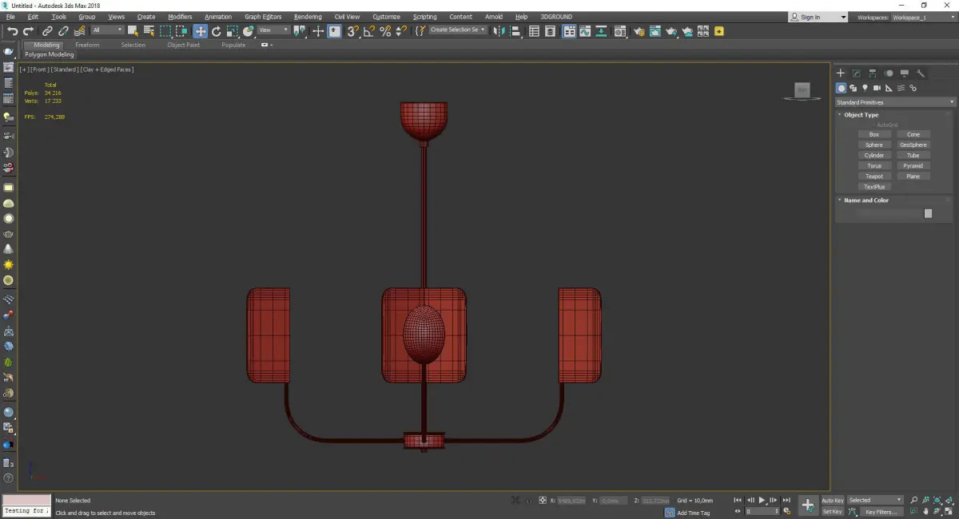Toggle the 3D Snaps button

click(x=352, y=31)
